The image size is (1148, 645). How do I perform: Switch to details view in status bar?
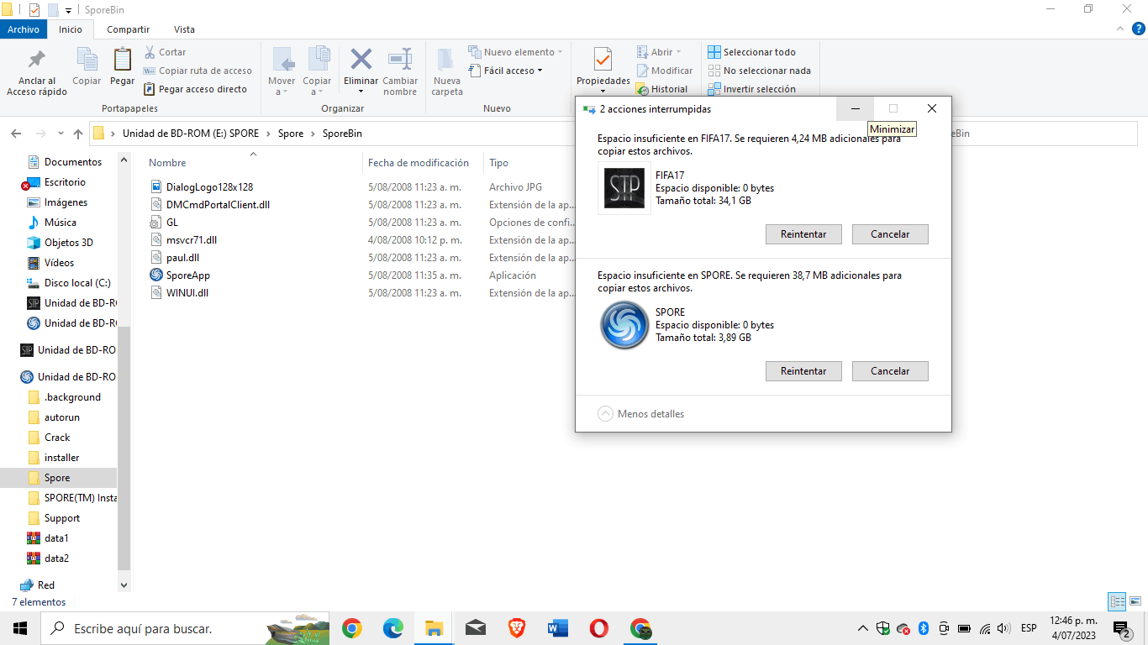coord(1117,601)
